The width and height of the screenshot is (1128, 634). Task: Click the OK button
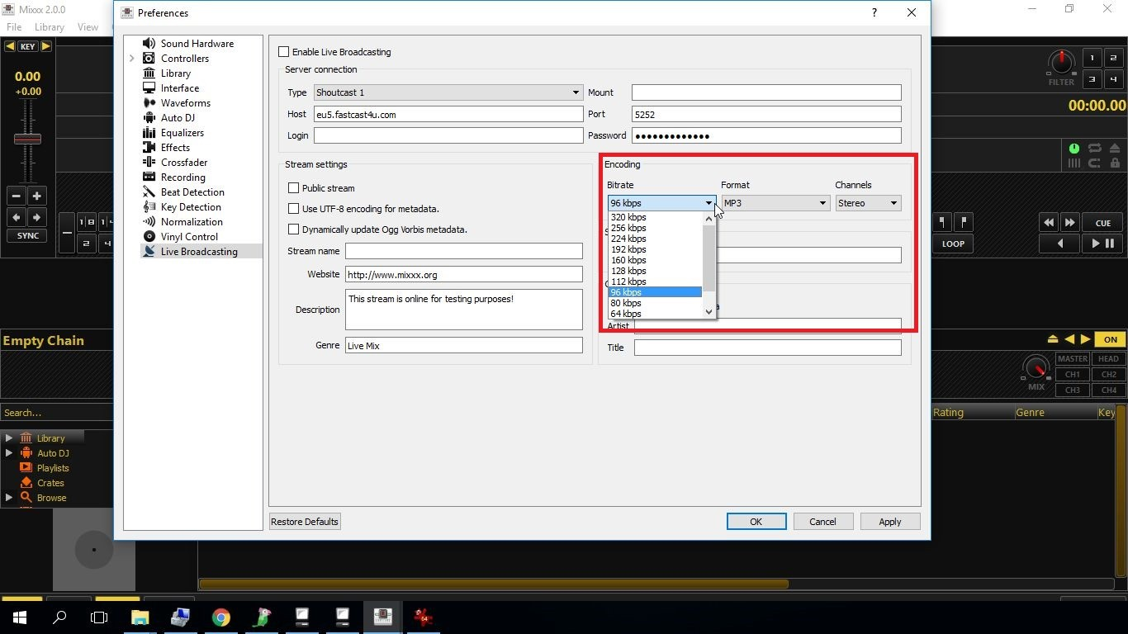(x=756, y=522)
